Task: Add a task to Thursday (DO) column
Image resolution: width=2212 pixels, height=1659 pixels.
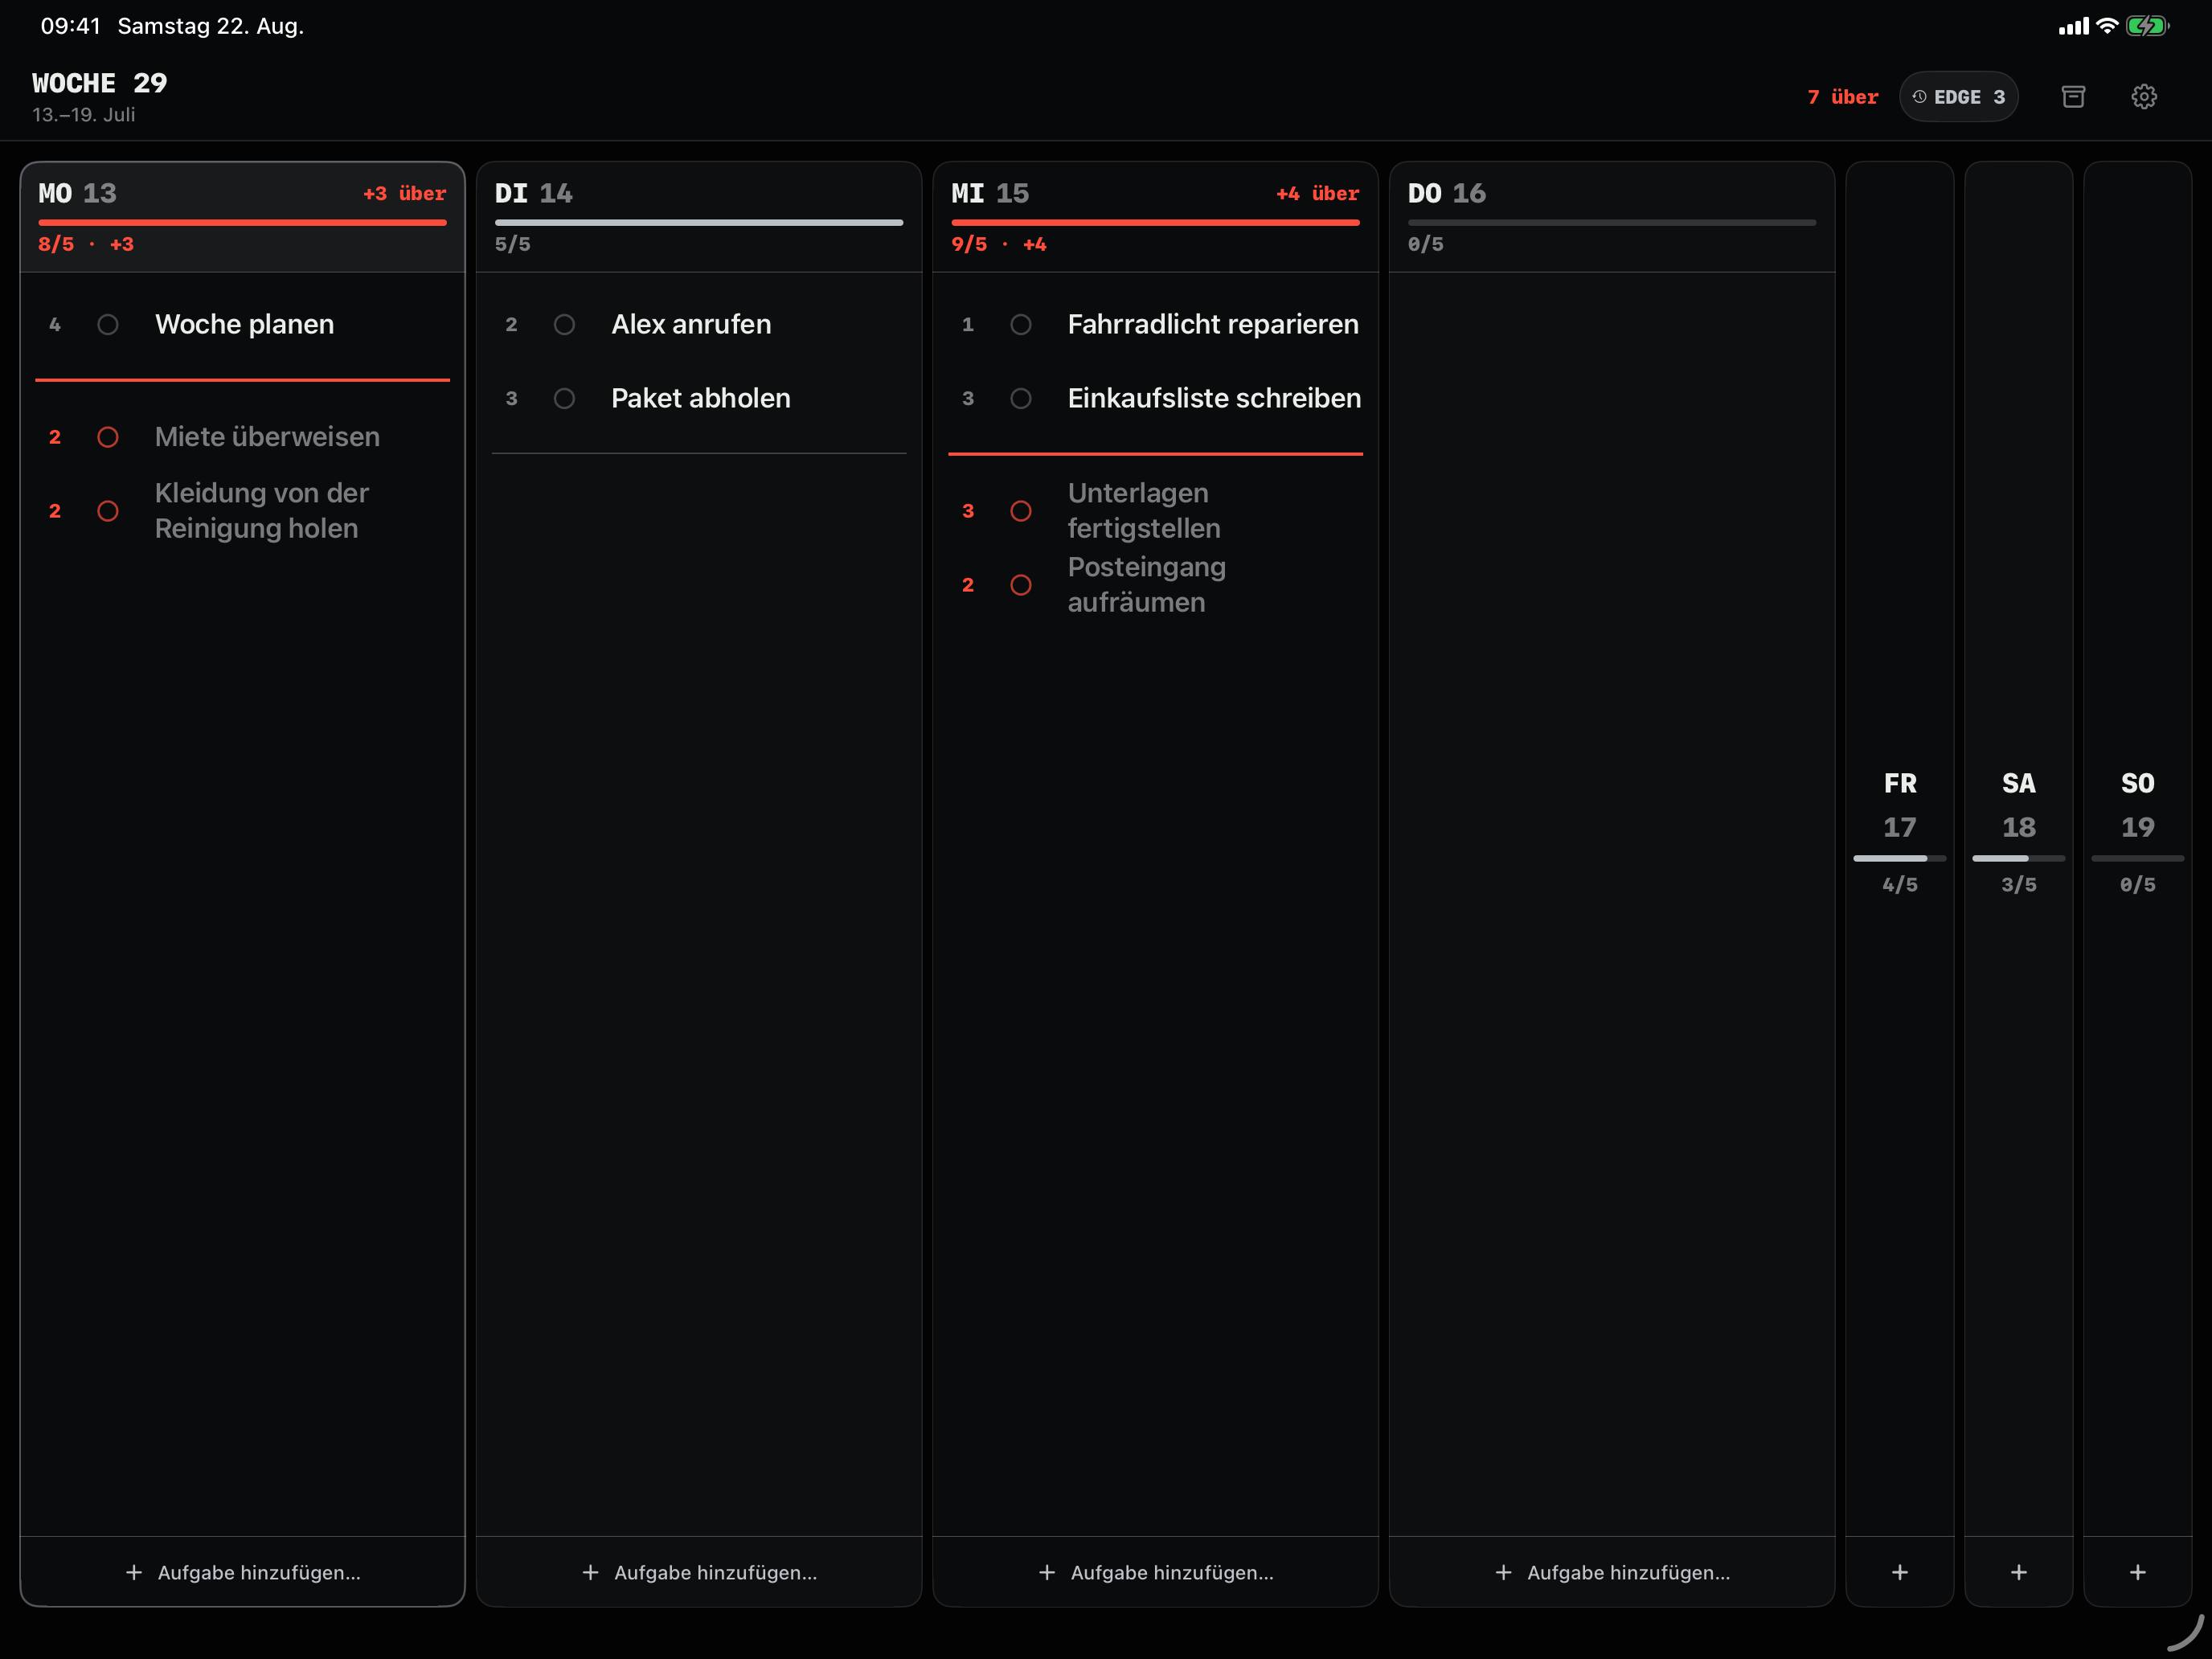Action: [1612, 1572]
